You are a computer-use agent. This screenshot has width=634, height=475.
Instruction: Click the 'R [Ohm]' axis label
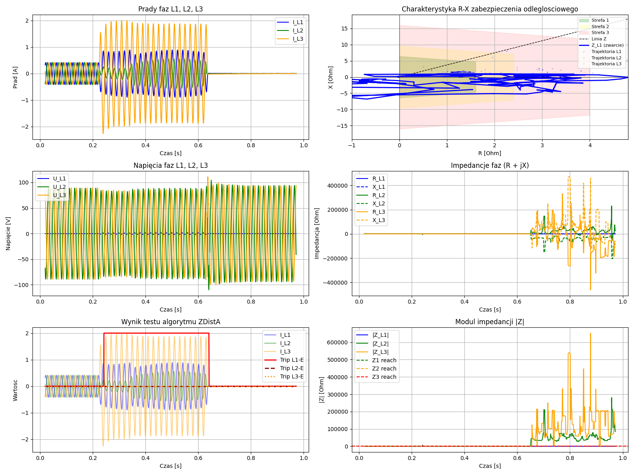click(x=490, y=153)
